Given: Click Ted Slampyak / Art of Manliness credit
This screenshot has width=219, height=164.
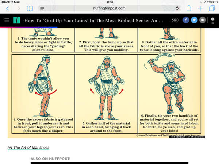Looking at the screenshot, I should coord(187,137).
